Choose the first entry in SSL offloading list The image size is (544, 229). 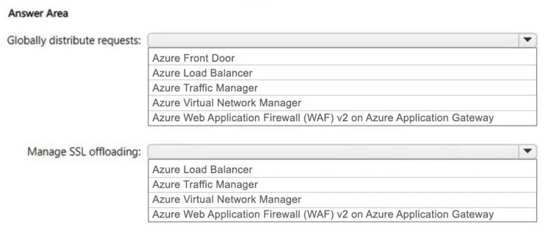coord(342,169)
